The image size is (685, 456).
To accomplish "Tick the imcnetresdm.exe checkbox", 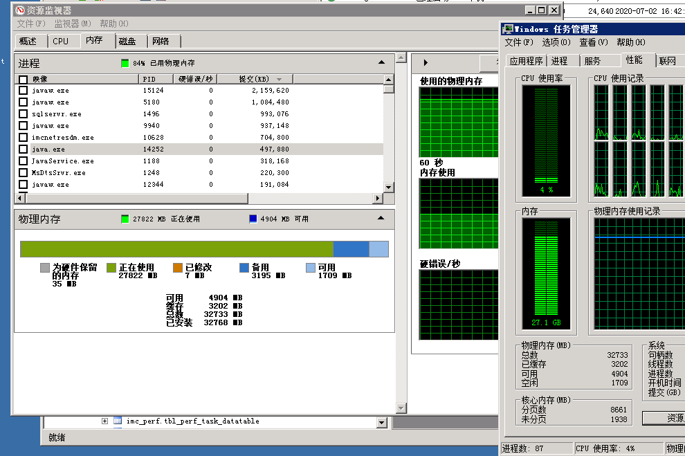I will [23, 138].
